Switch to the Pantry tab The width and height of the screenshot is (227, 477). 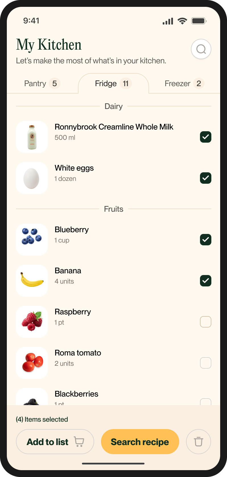coord(42,83)
